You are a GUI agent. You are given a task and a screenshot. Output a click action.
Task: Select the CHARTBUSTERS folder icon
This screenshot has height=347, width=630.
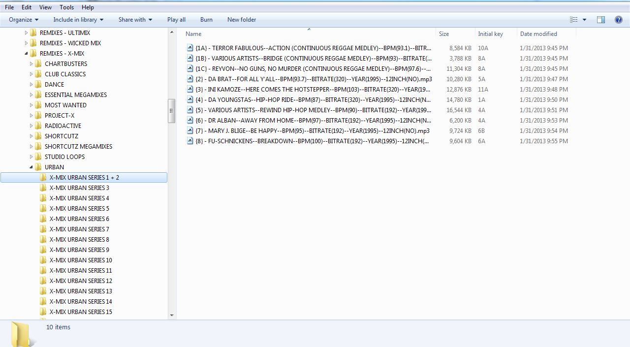38,64
